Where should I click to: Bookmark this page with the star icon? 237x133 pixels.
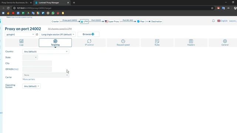tap(212, 8)
